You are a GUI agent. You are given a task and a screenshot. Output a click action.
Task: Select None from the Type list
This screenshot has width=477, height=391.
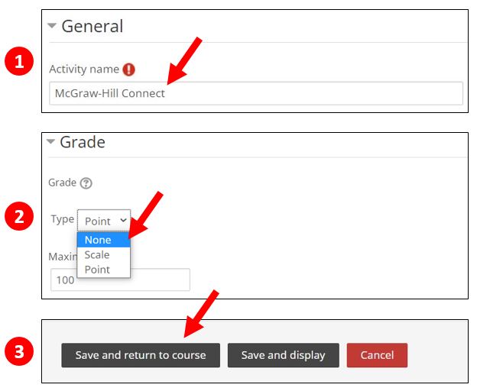[104, 240]
